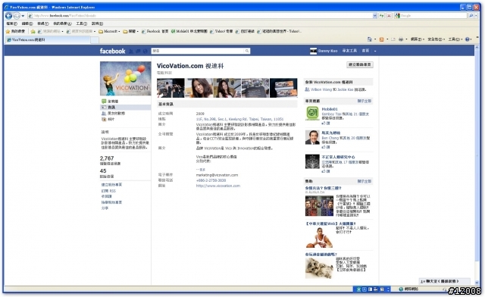Click the Yahoo! 奇摩 favorites bar link
The image size is (485, 297).
click(x=221, y=31)
